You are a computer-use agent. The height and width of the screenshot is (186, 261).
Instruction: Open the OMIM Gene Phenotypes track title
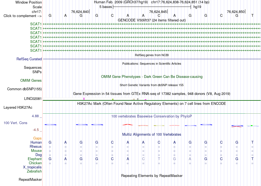pyautogui.click(x=152, y=77)
